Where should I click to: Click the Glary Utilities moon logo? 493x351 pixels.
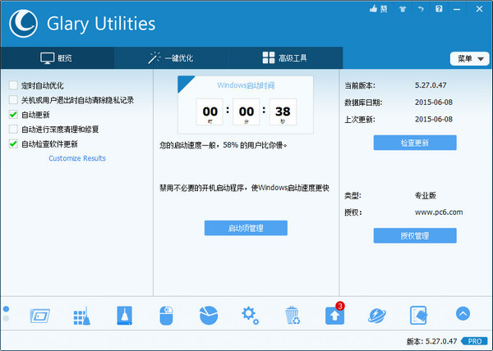coord(24,24)
